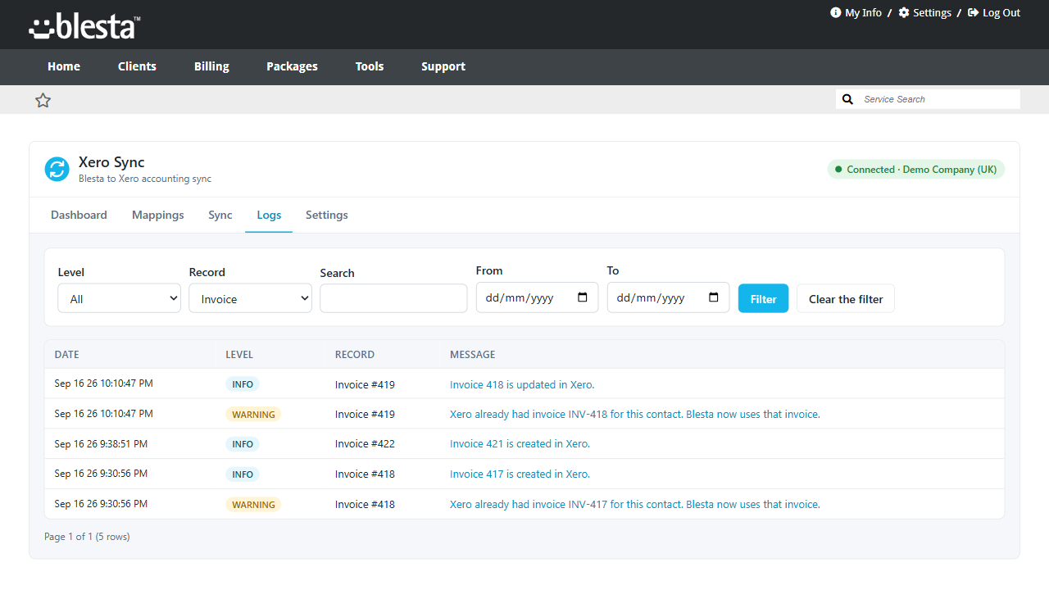Click the LEVEL column header
Image resolution: width=1049 pixels, height=590 pixels.
(x=239, y=355)
